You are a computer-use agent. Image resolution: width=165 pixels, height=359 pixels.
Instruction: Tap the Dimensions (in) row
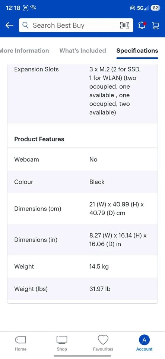[x=83, y=240]
